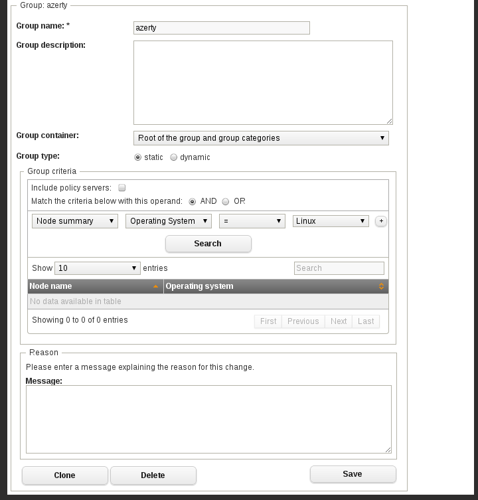Click the Node name column header

point(96,286)
